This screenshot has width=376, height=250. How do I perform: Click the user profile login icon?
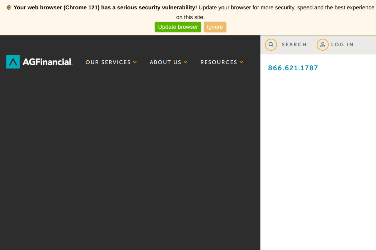[x=323, y=45]
